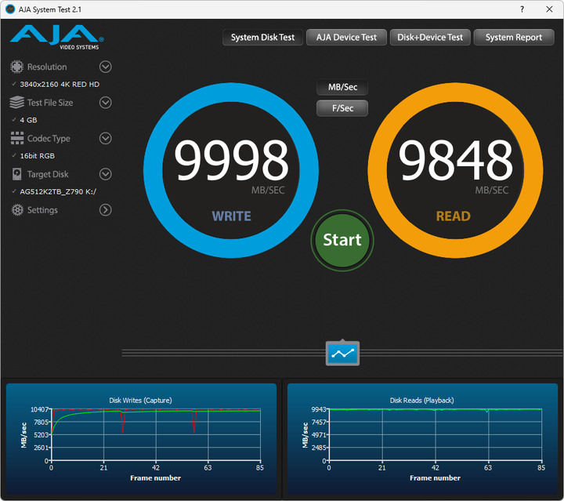The height and width of the screenshot is (501, 564).
Task: Click the green Start button
Action: 342,240
